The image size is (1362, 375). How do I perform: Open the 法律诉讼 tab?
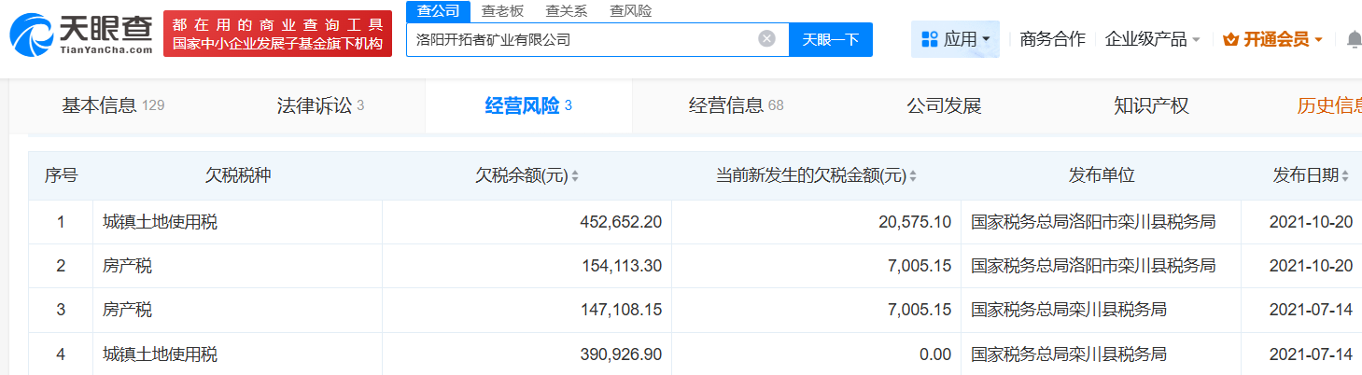pyautogui.click(x=320, y=105)
